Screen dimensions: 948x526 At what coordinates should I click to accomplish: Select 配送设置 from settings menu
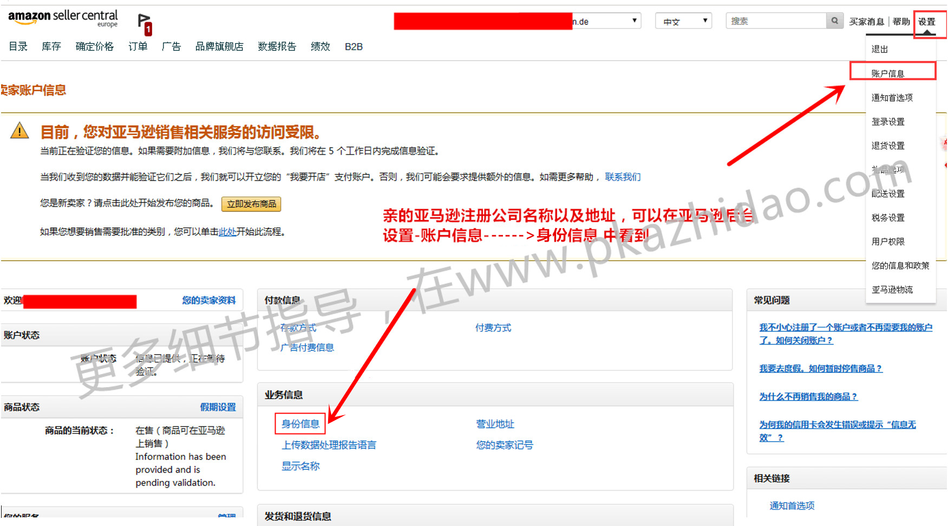click(x=888, y=194)
